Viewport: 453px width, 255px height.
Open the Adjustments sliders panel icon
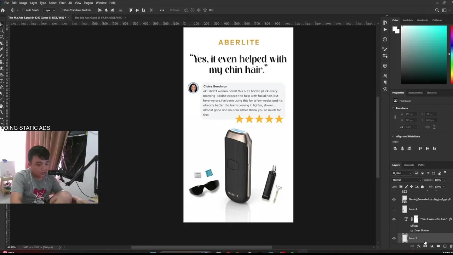coord(385,56)
